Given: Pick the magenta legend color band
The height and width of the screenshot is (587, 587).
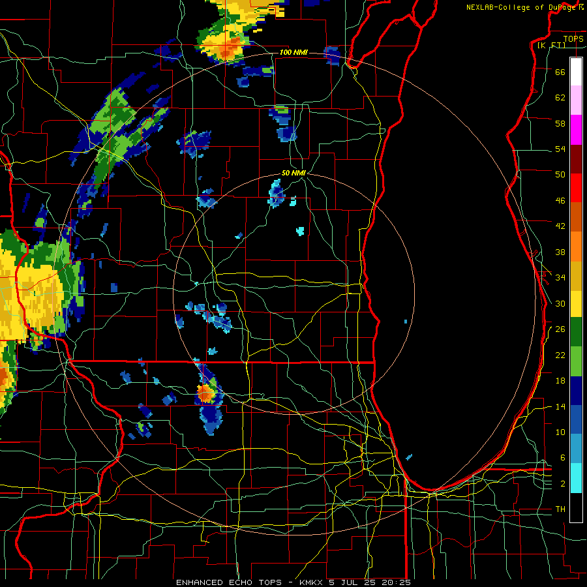Looking at the screenshot, I should [x=576, y=130].
